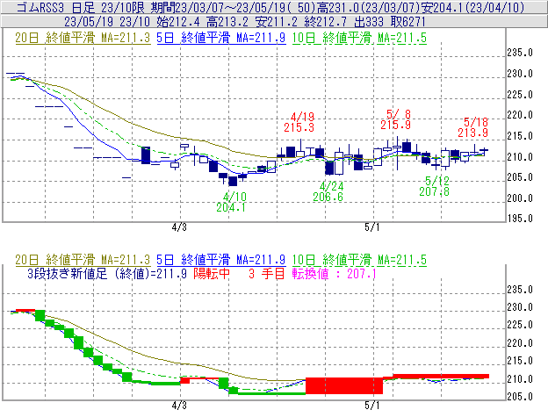
Task: Click the 出333 volume value
Action: pyautogui.click(x=369, y=22)
